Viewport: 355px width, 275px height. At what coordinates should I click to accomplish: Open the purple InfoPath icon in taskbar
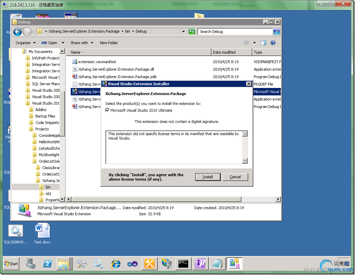click(200, 264)
